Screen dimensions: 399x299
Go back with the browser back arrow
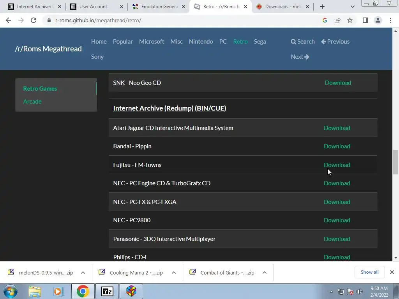(9, 20)
